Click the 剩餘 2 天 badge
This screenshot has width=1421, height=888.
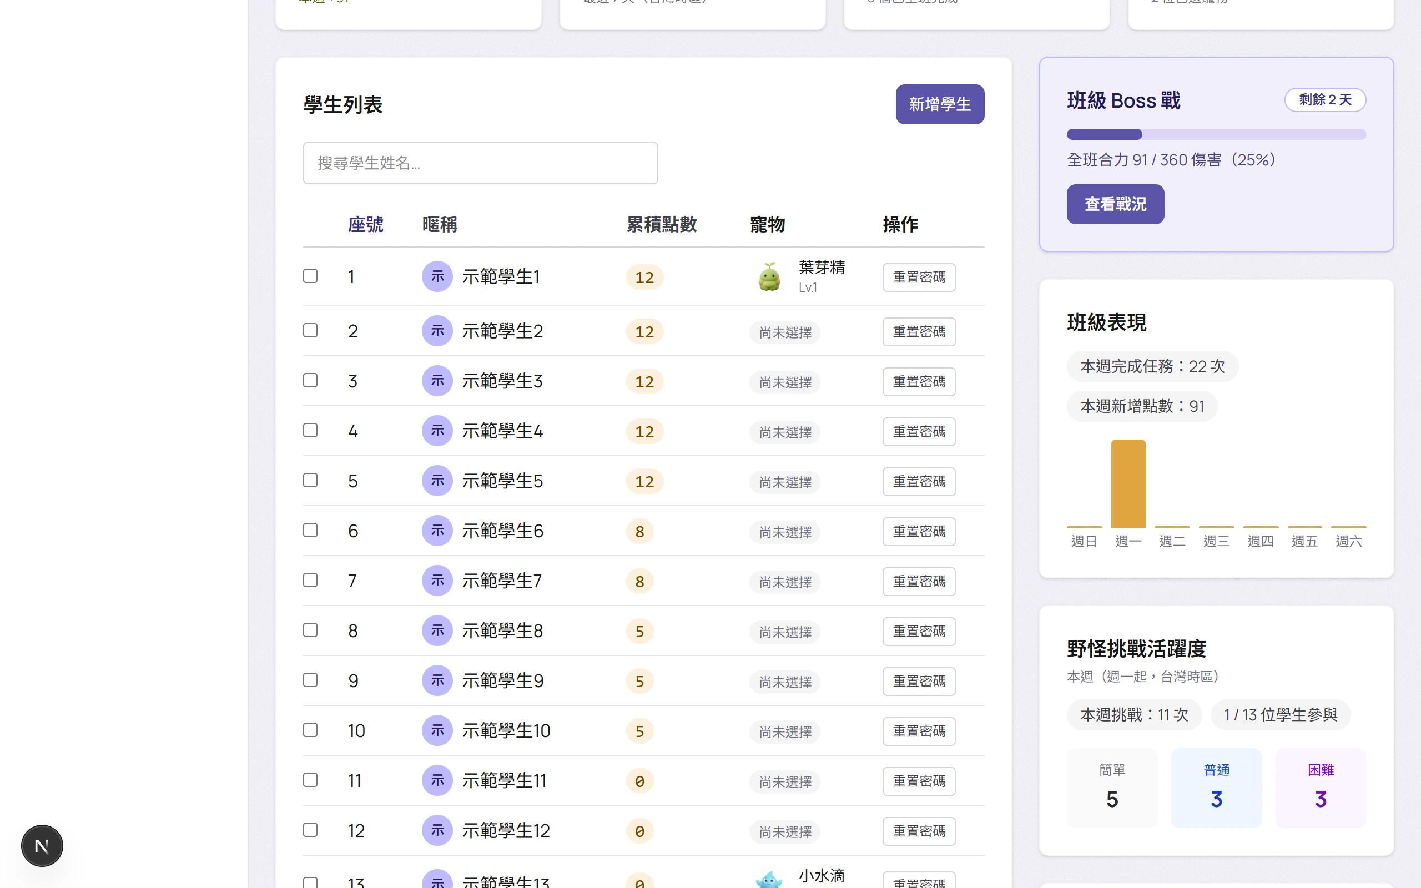(x=1325, y=99)
